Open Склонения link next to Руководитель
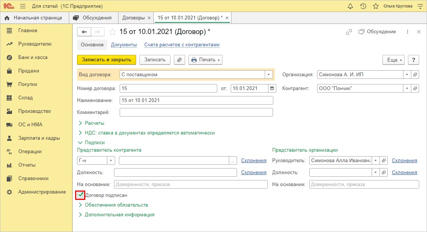The width and height of the screenshot is (427, 232). [x=405, y=161]
